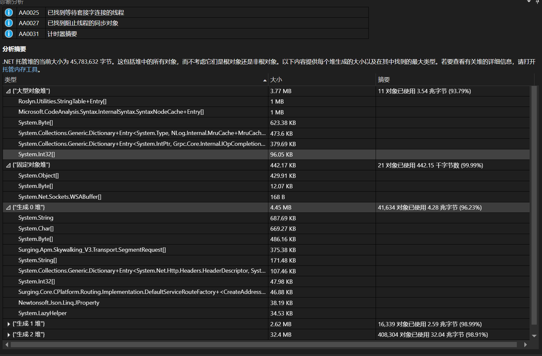
Task: Click the pin icon to pin the panel
Action: [x=538, y=2]
